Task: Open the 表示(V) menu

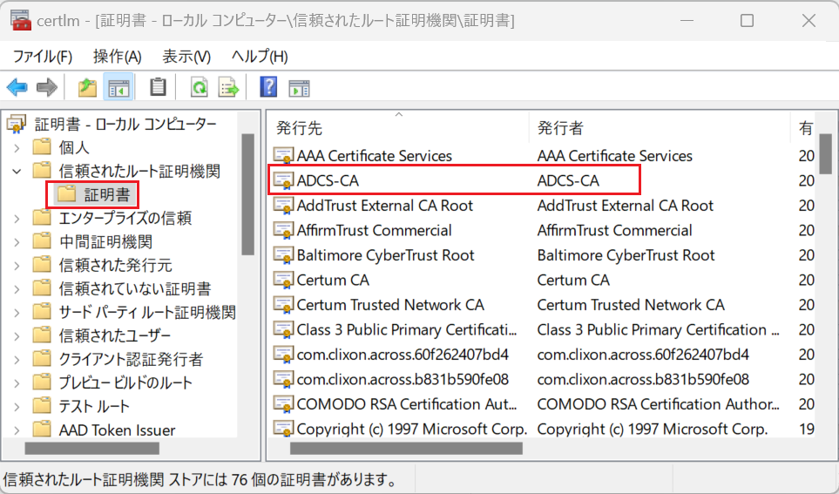Action: click(186, 57)
